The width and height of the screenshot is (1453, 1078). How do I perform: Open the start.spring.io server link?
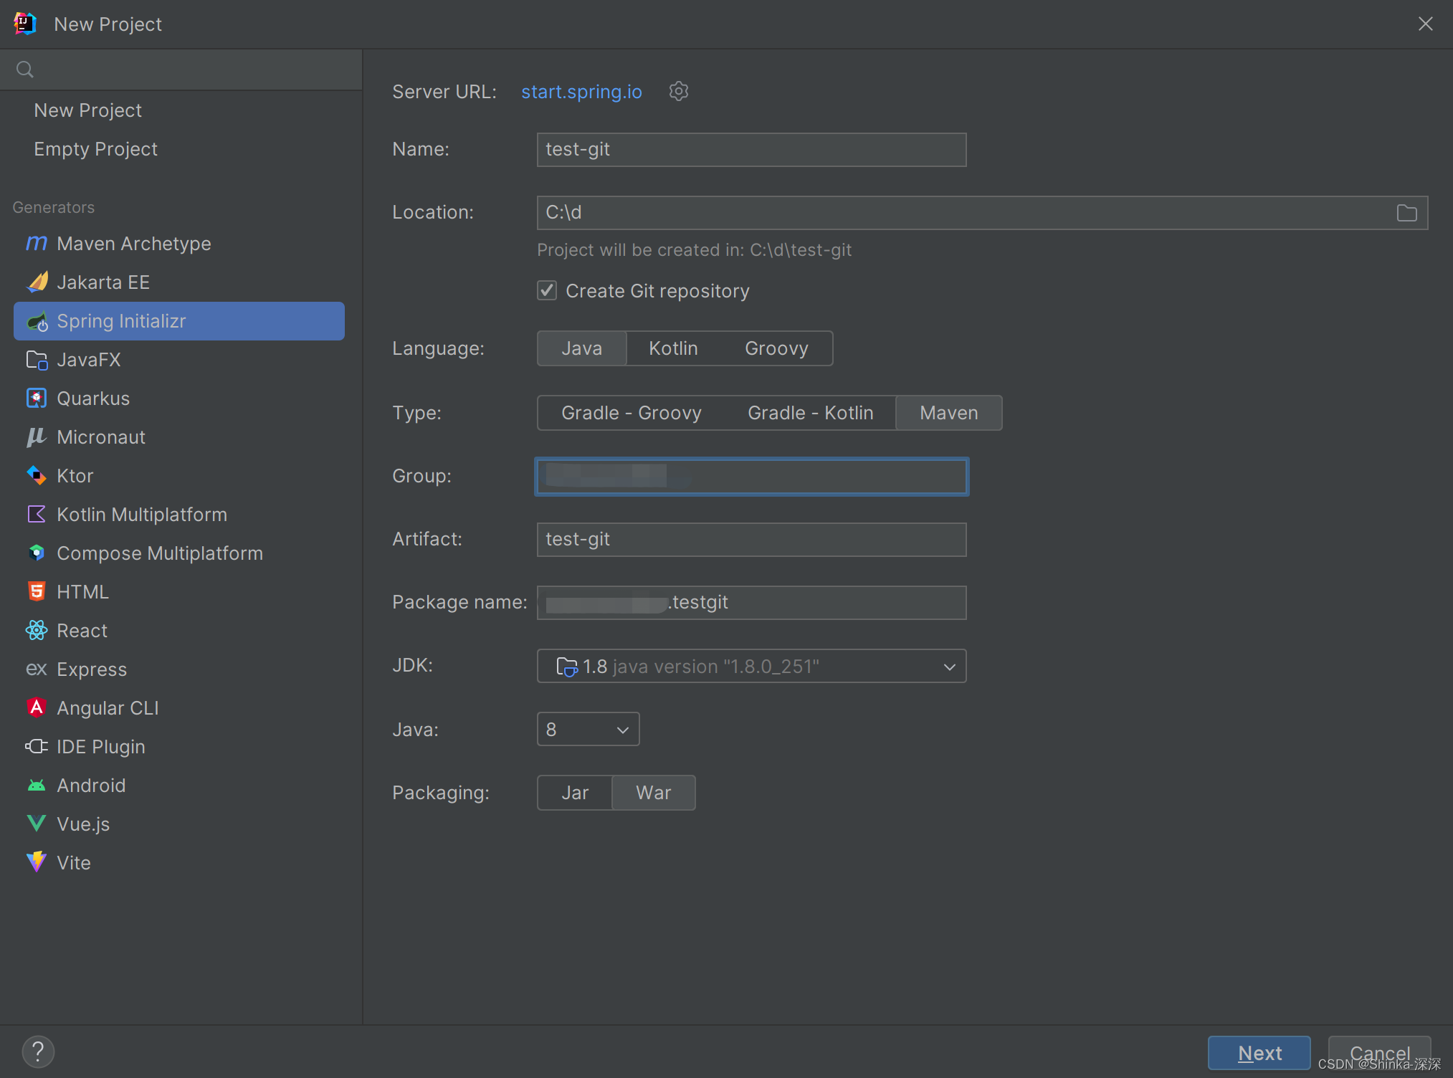click(581, 92)
